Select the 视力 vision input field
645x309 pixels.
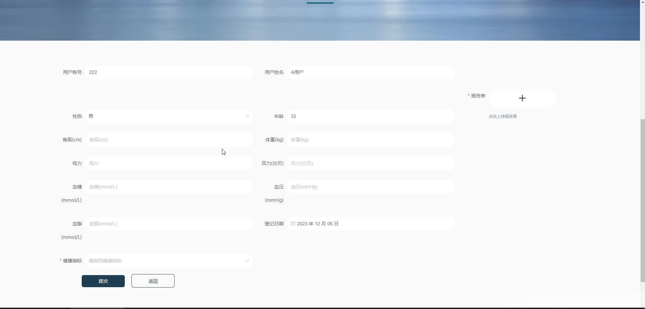[169, 164]
